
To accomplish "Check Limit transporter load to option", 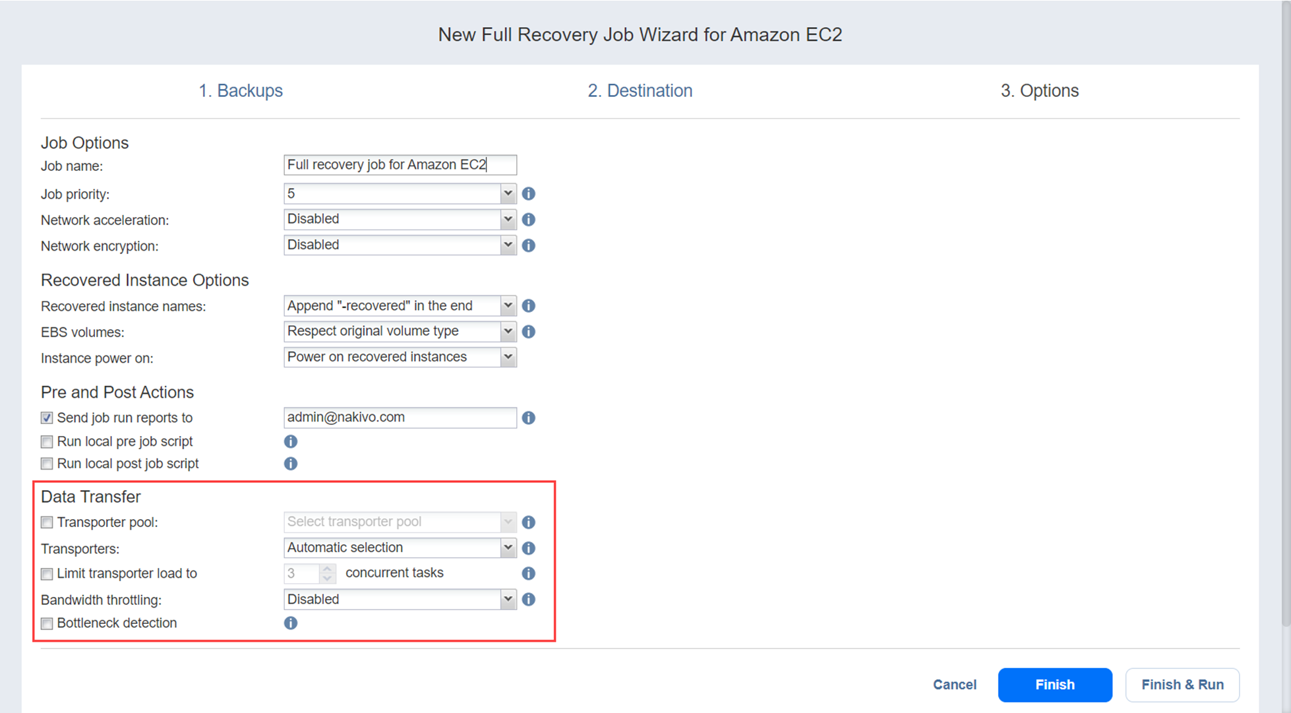I will [x=47, y=574].
